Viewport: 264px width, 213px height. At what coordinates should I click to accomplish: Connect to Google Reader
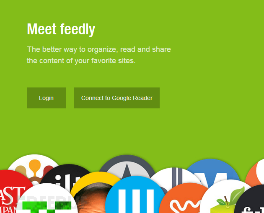[117, 98]
